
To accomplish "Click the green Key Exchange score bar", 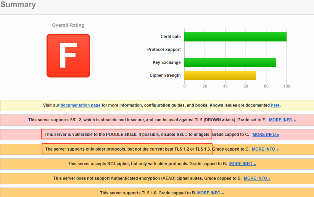I will tap(230, 62).
